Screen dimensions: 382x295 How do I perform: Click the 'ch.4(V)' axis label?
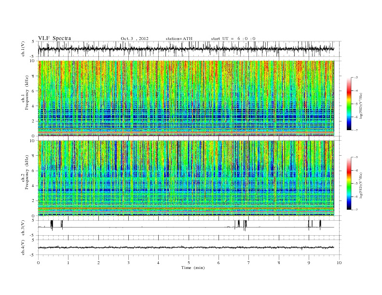point(23,247)
